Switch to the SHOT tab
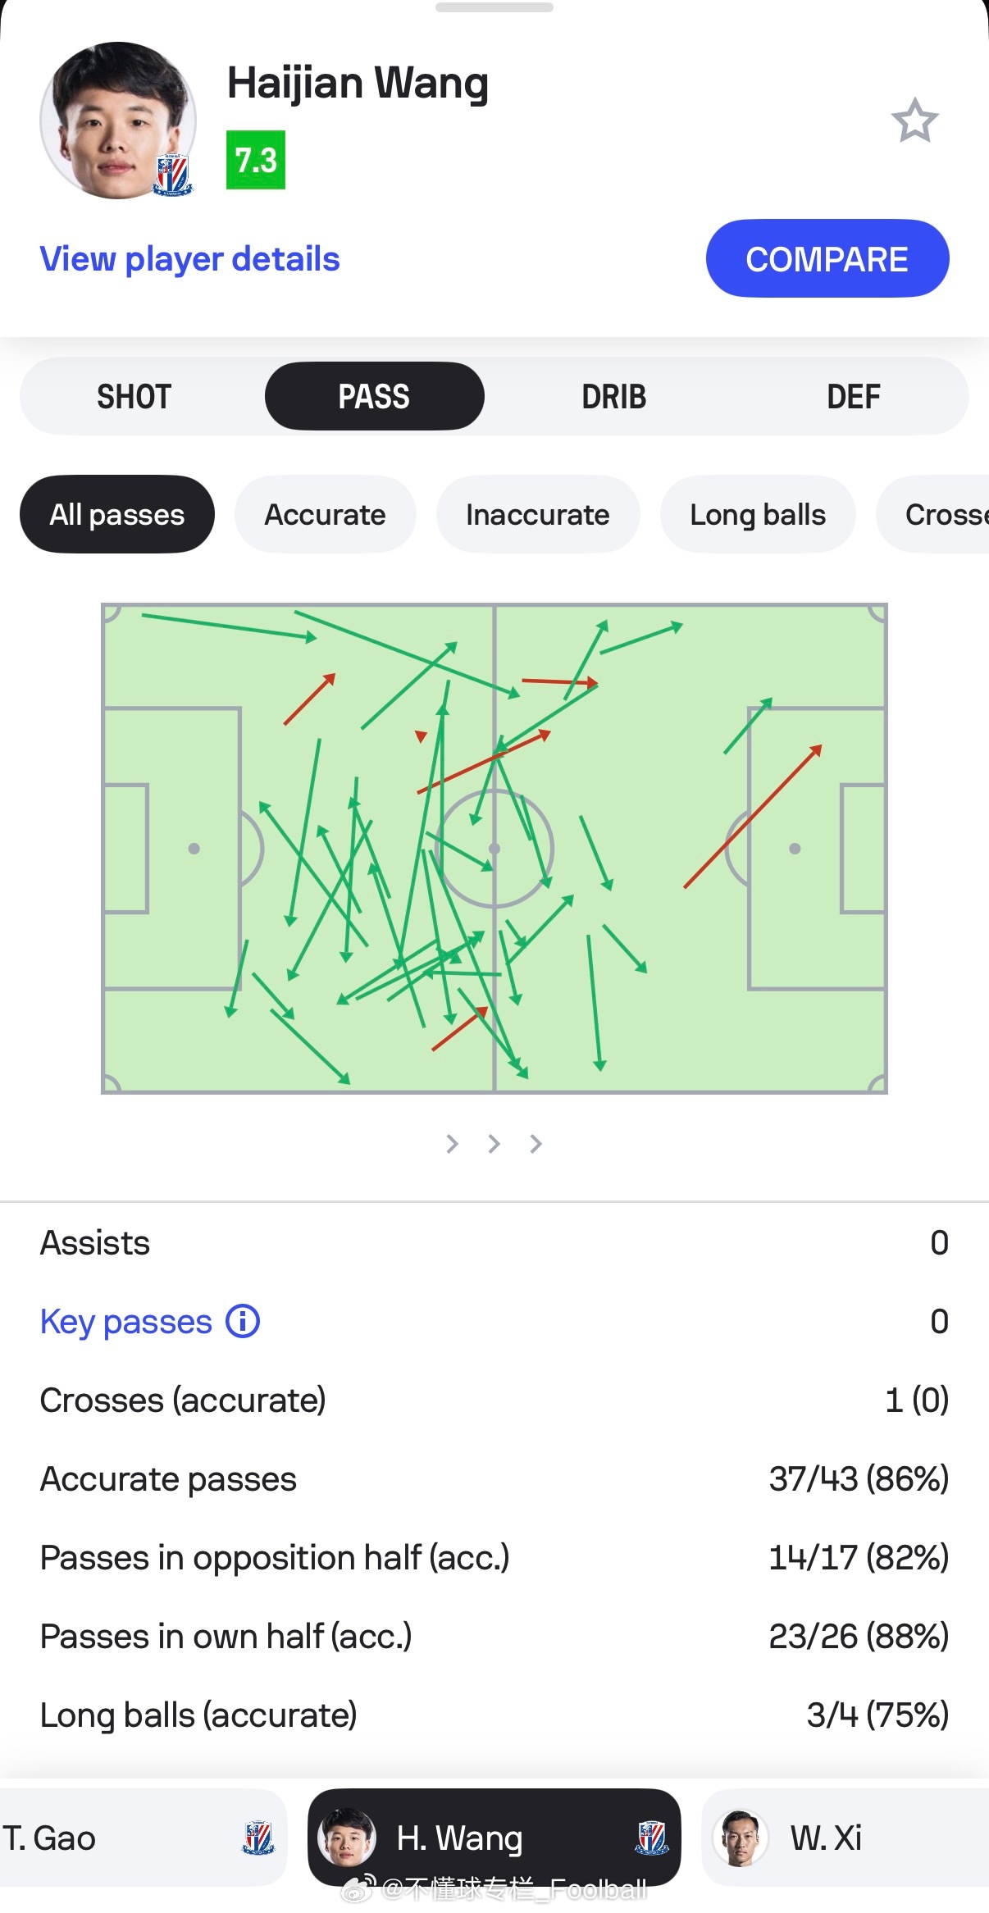This screenshot has height=1913, width=989. click(134, 397)
